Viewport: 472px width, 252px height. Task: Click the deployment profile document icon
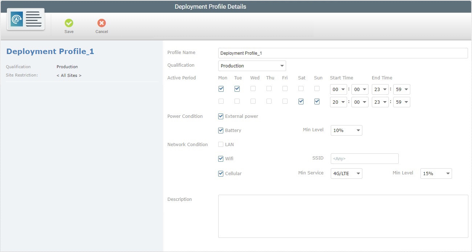click(26, 19)
